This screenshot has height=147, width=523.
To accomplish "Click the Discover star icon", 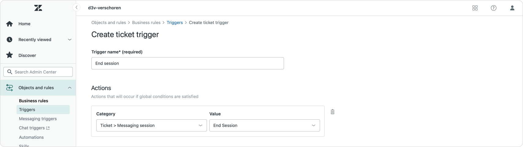I will coord(9,55).
